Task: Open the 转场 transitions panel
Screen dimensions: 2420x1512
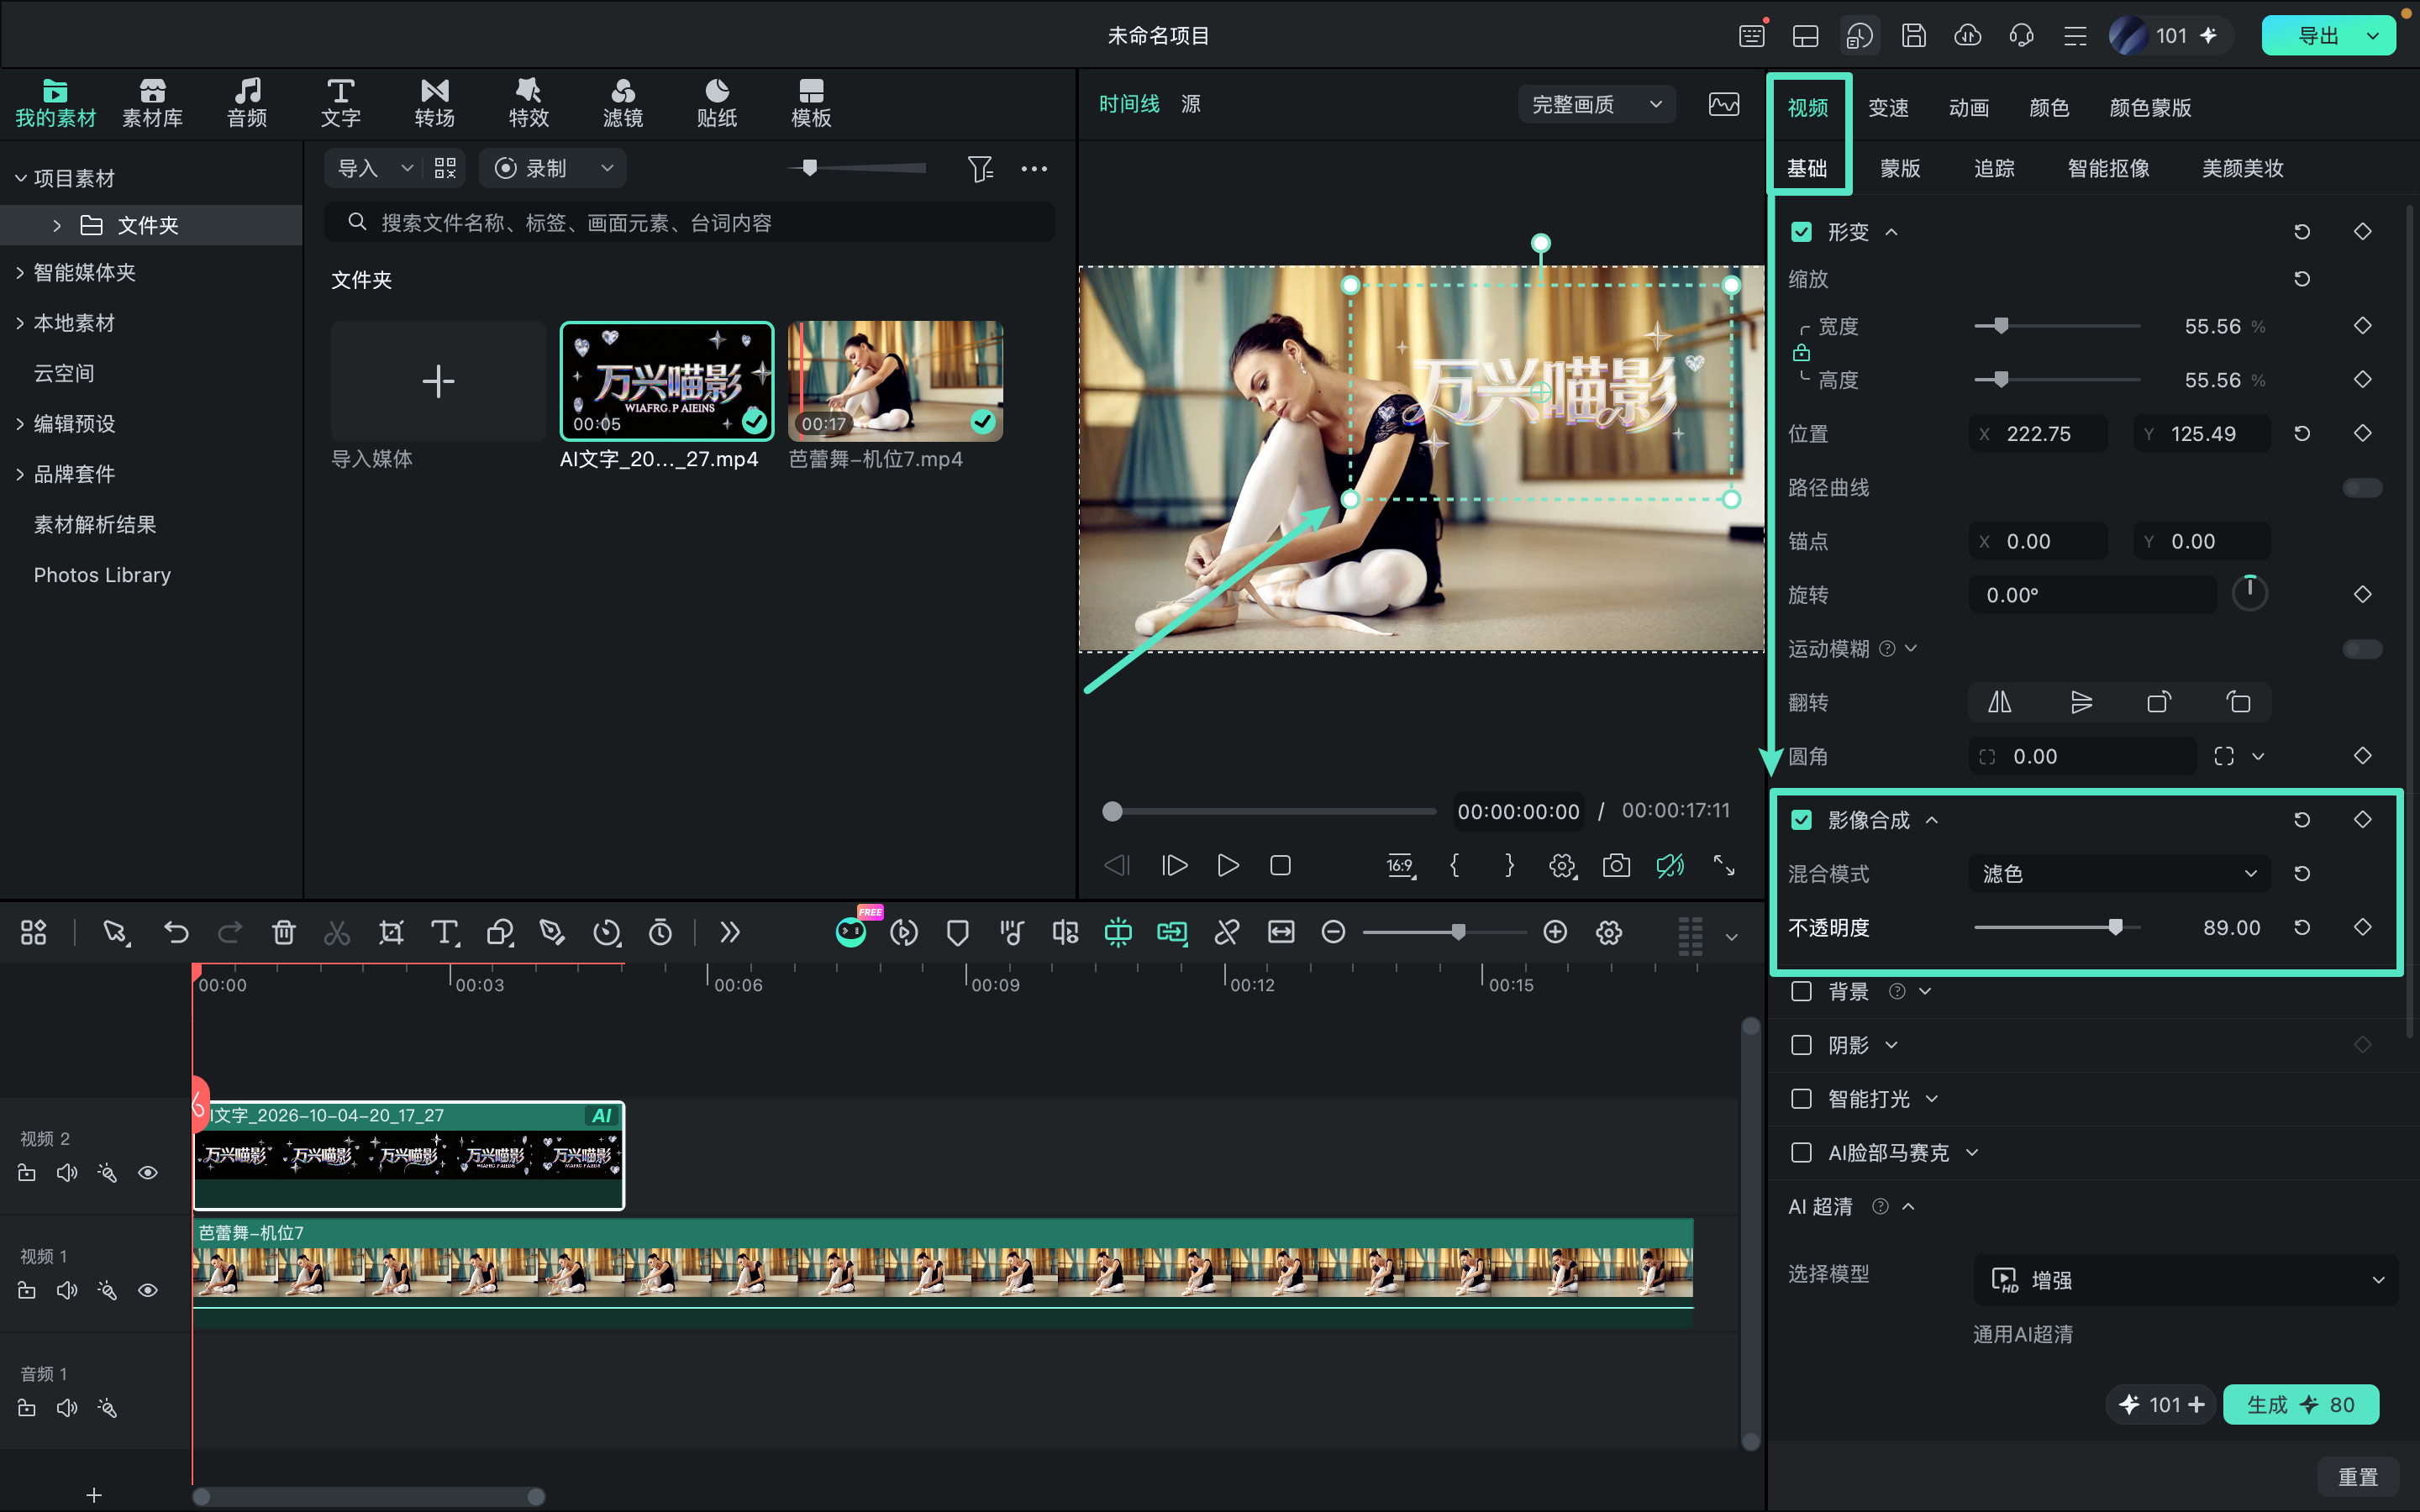Action: tap(434, 103)
